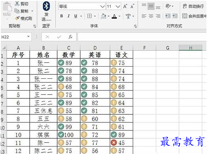This screenshot has height=154, width=208.
Task: Open the clipboard (剪贴板) dialog launcher
Action: click(34, 26)
